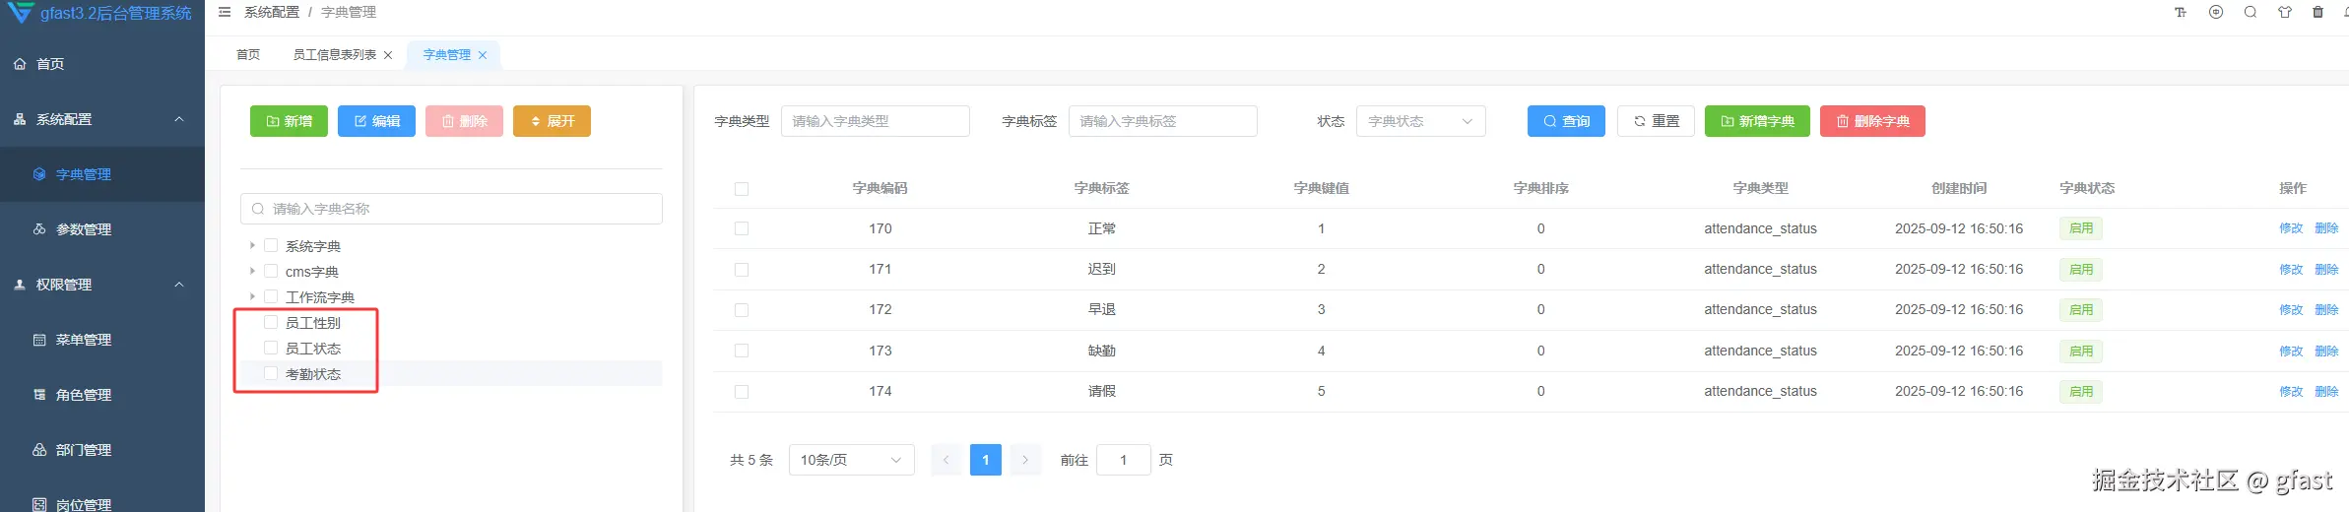The image size is (2349, 512).
Task: Switch language with the 中 icon
Action: click(2216, 12)
